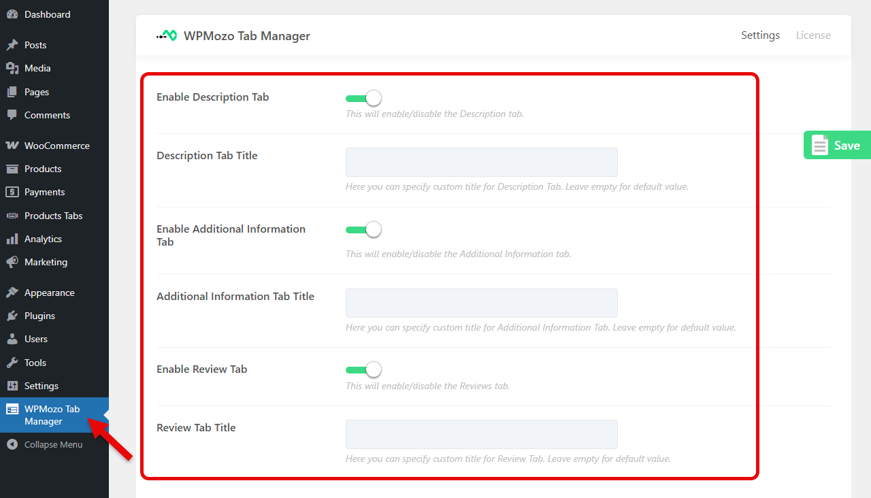This screenshot has height=498, width=871.
Task: Toggle the Enable Review Tab switch
Action: point(363,370)
